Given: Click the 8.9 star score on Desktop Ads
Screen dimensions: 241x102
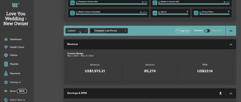Looking at the screenshot, I should click(144, 2).
